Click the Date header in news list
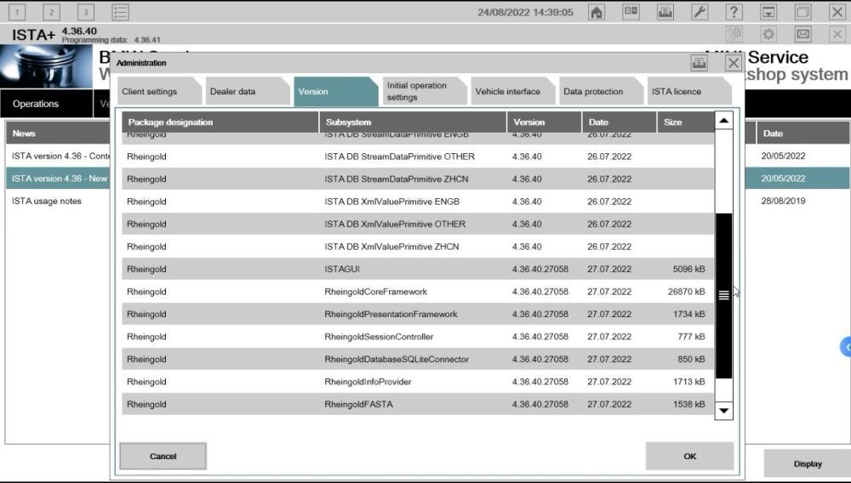 [802, 134]
